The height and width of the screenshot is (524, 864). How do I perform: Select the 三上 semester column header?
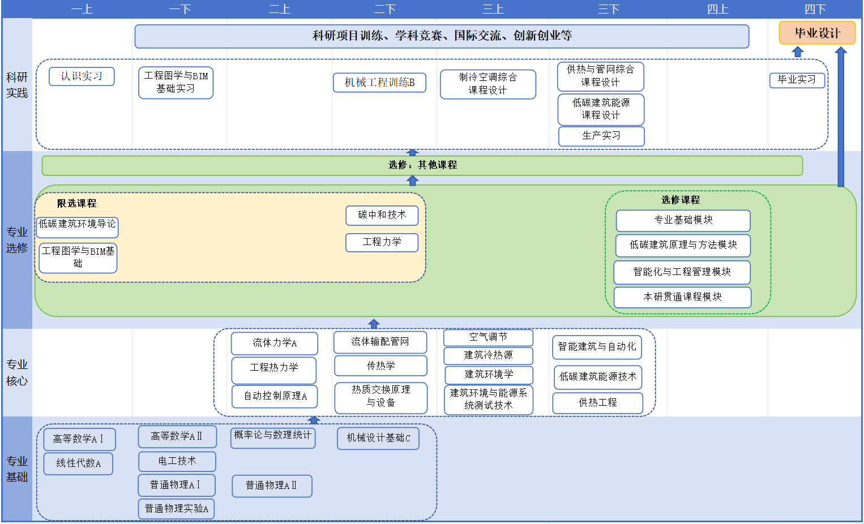(x=493, y=9)
